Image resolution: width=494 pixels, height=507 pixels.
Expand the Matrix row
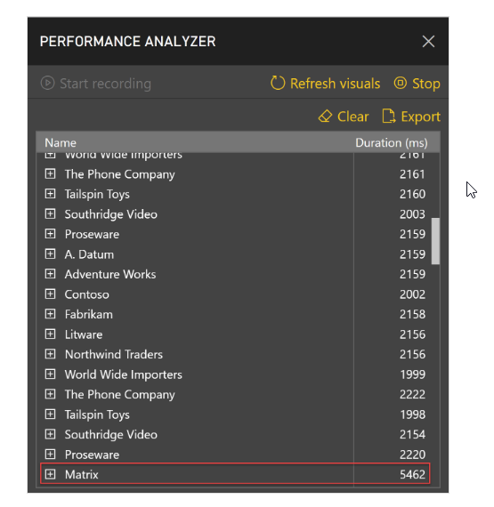tap(50, 474)
